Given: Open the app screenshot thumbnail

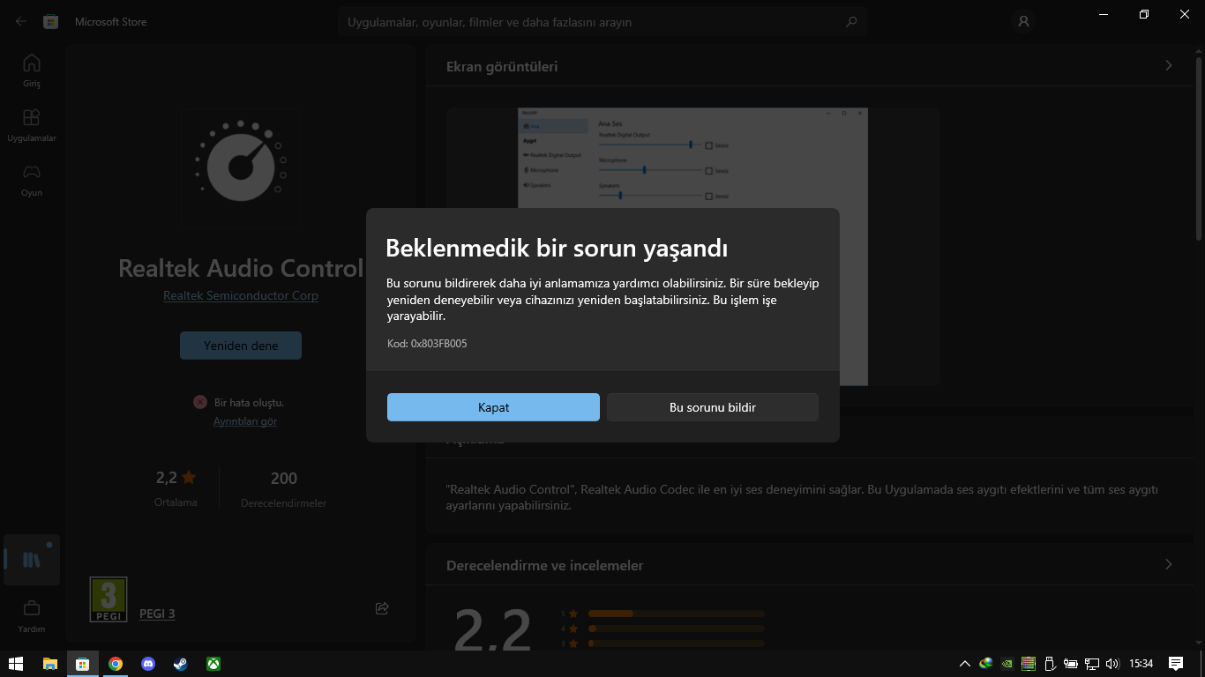Looking at the screenshot, I should click(692, 247).
